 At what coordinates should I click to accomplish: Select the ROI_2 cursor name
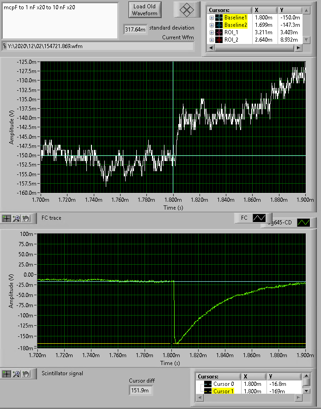pyautogui.click(x=231, y=40)
